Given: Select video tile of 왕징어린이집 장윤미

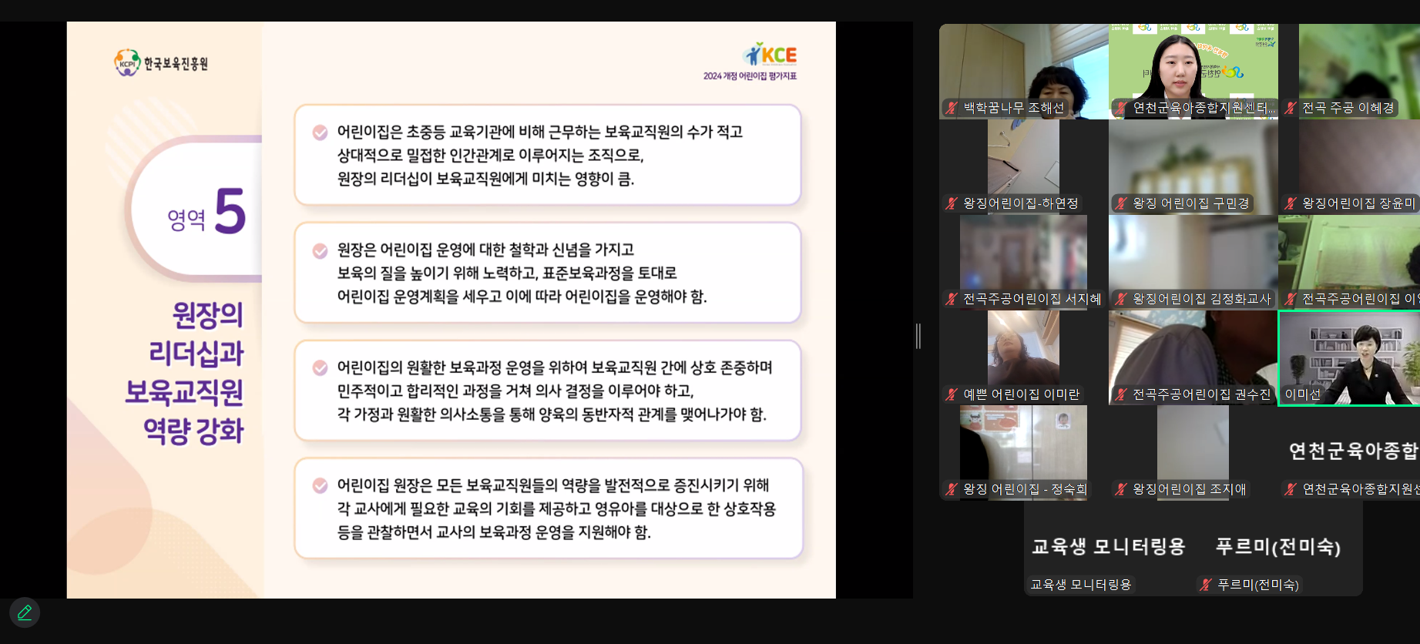Looking at the screenshot, I should (x=1349, y=167).
